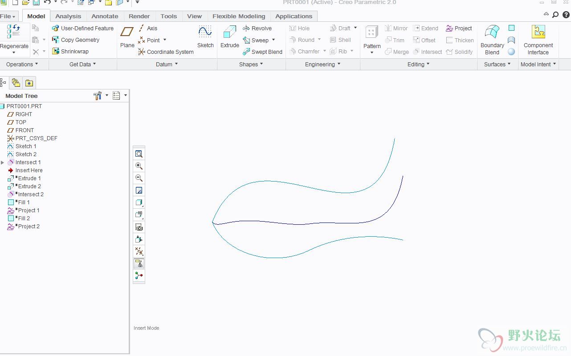Switch to the Analysis tab
The image size is (571, 356).
[68, 16]
